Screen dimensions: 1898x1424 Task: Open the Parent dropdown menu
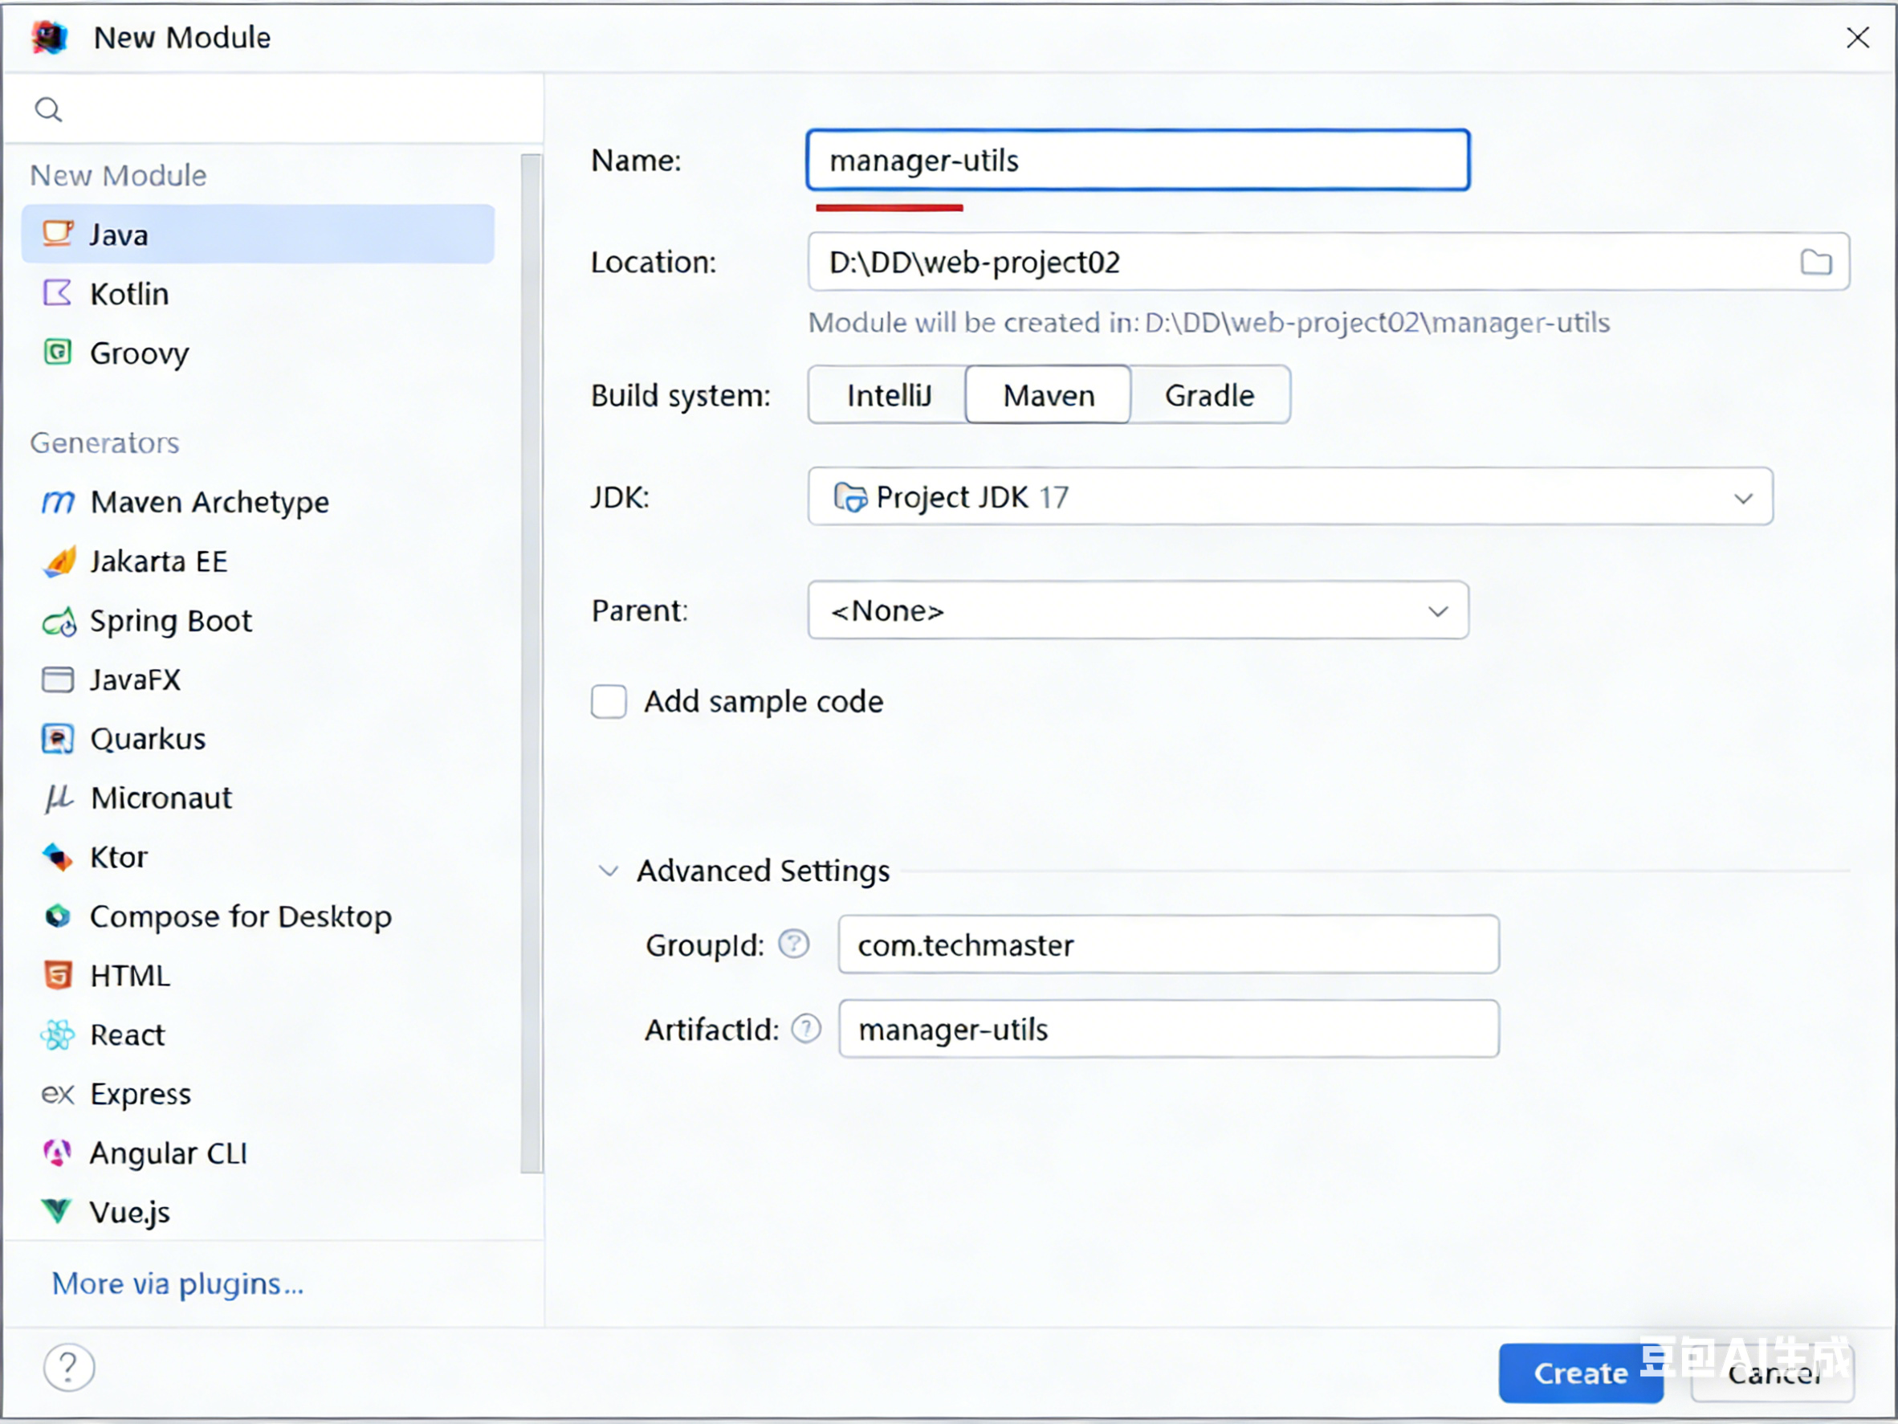click(1438, 611)
